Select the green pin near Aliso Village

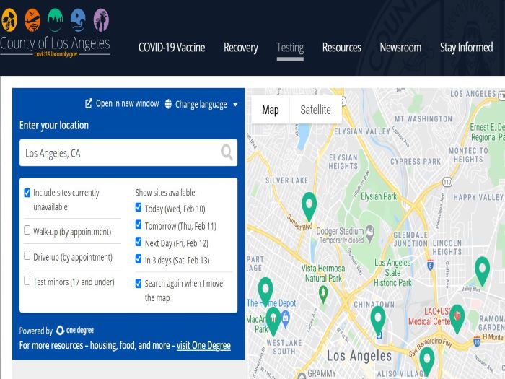pyautogui.click(x=427, y=361)
